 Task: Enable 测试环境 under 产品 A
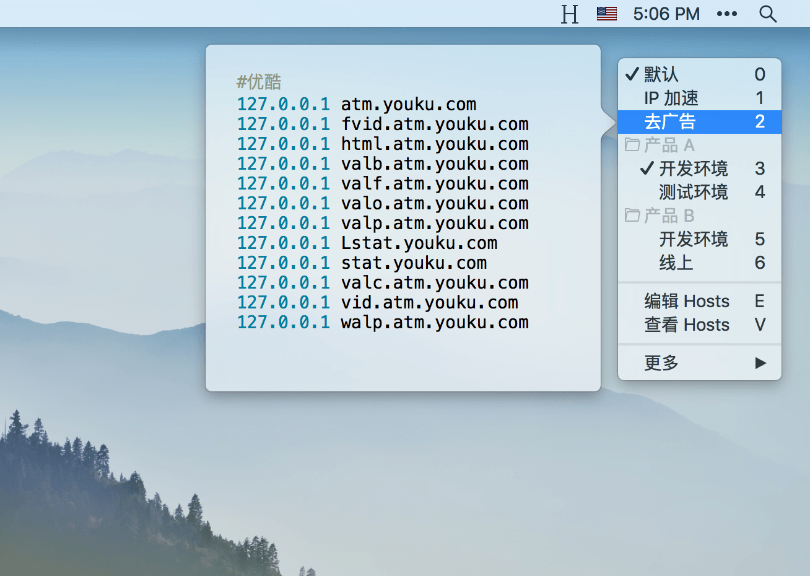pos(700,192)
